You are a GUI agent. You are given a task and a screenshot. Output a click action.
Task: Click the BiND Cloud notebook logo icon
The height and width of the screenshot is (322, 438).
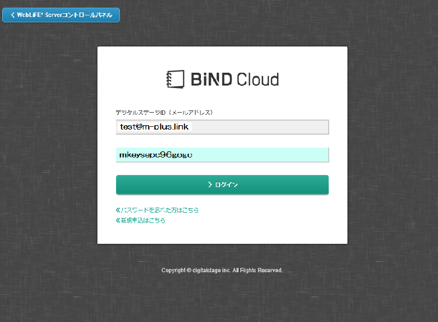pyautogui.click(x=175, y=79)
